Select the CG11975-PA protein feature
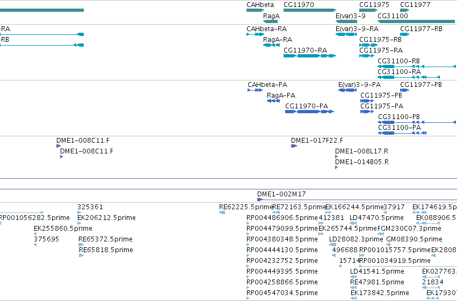The width and height of the screenshot is (457, 301). click(367, 112)
